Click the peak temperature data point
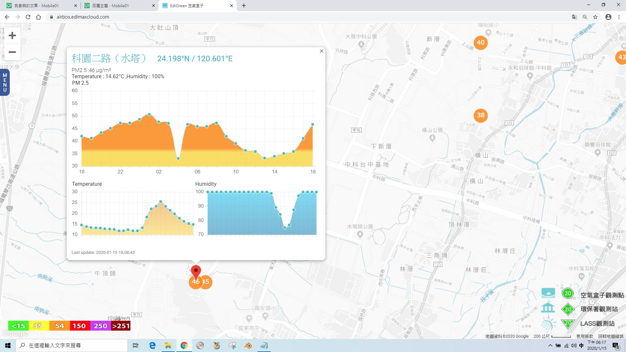Screen dimensions: 626x352 pos(161,202)
